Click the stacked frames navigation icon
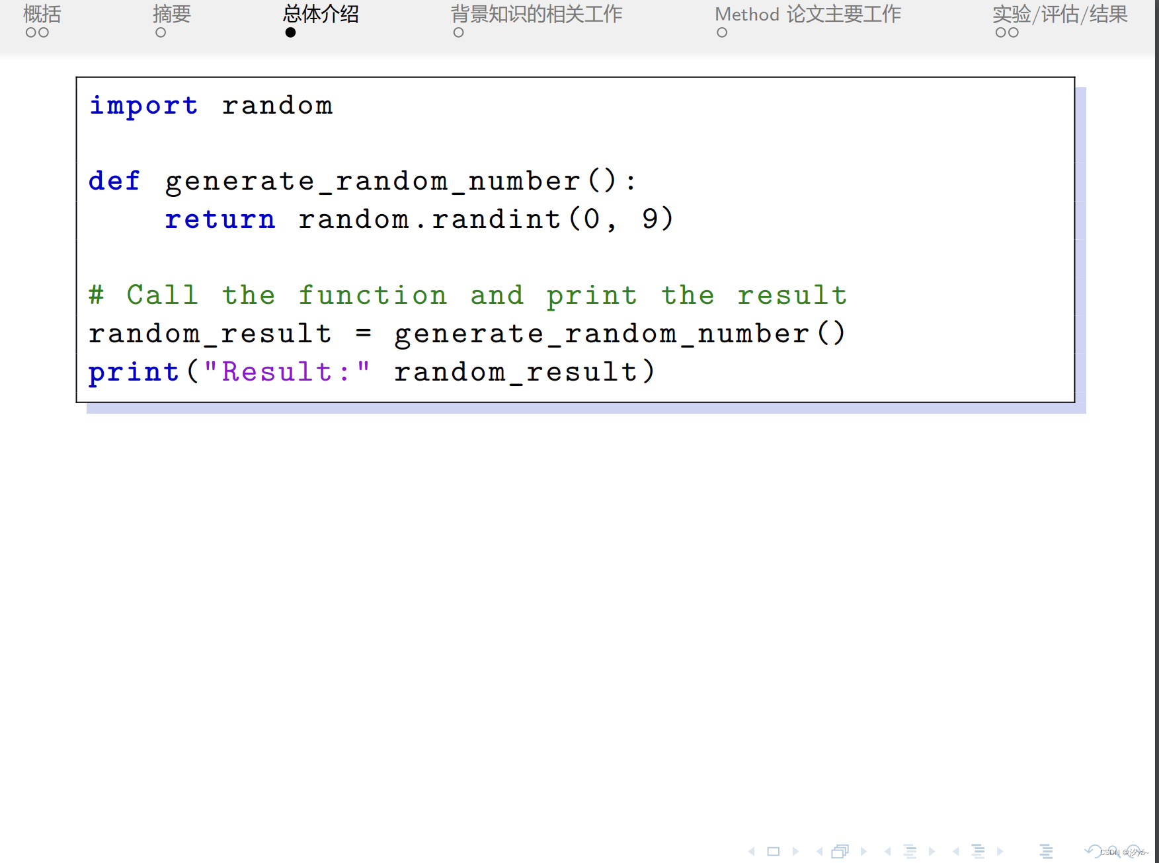 pyautogui.click(x=840, y=851)
